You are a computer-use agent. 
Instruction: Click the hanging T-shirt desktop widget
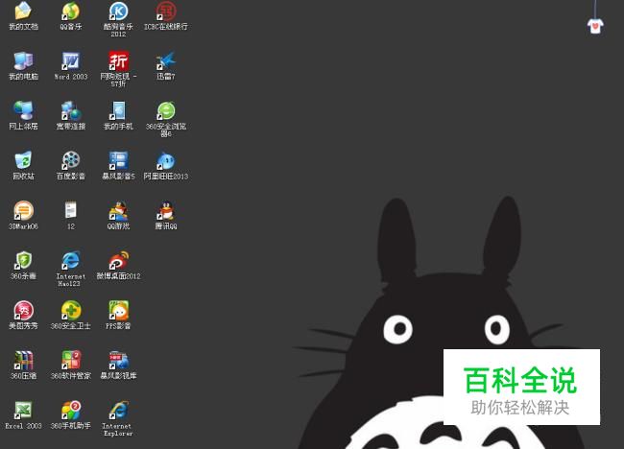point(595,26)
